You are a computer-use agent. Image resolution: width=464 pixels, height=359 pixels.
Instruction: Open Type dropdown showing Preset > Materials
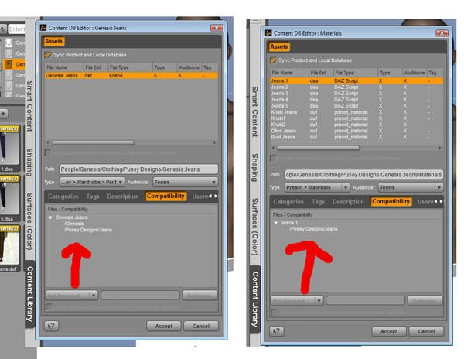tap(317, 187)
